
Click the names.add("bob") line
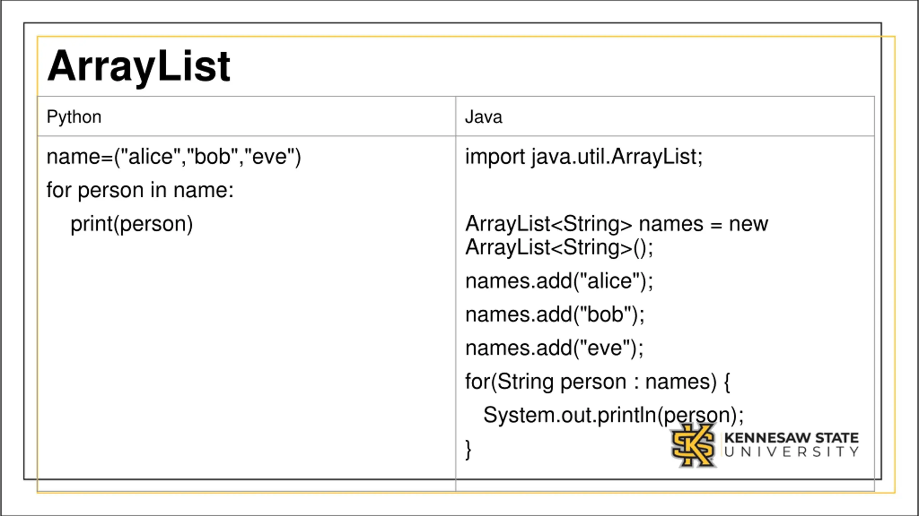(555, 315)
